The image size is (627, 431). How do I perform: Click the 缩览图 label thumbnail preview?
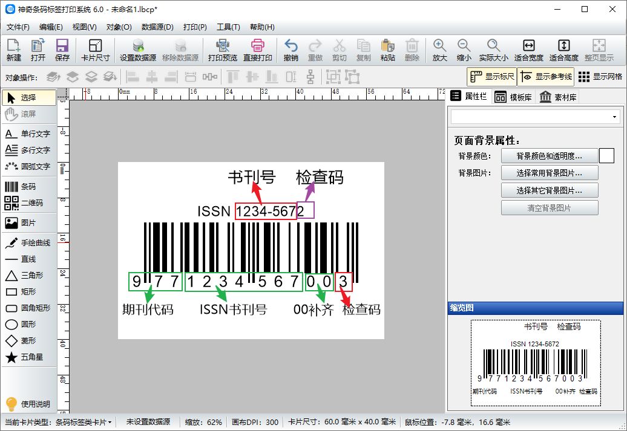pos(536,363)
